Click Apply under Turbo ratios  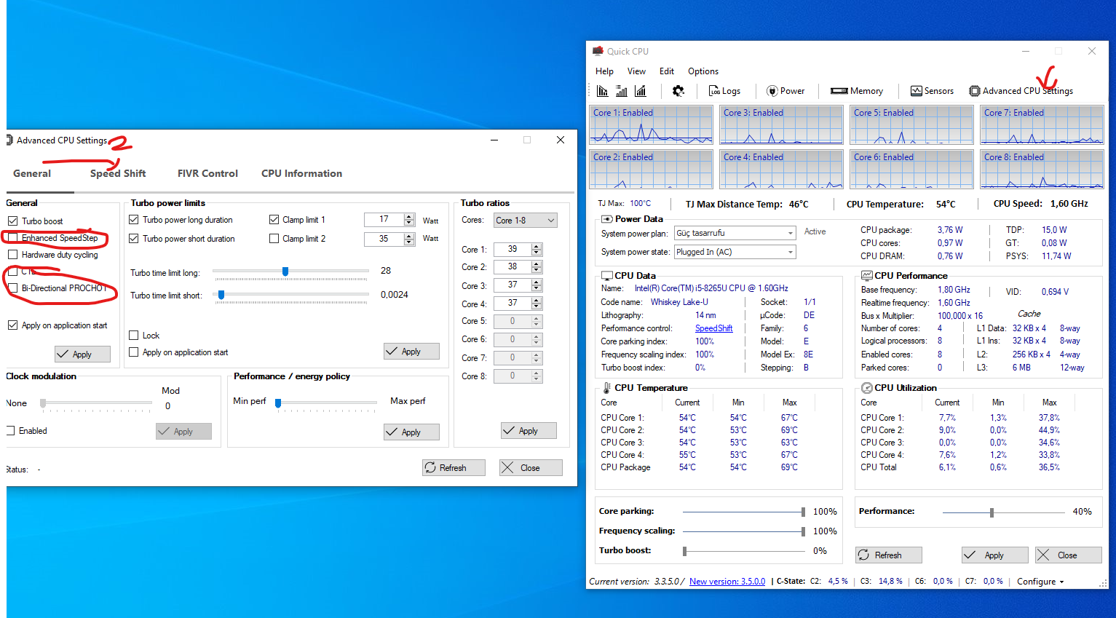click(x=529, y=431)
